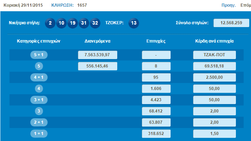251x141 pixels.
Task: Click the ΚΛΗΡΩΣΗ: label
Action: click(x=62, y=5)
